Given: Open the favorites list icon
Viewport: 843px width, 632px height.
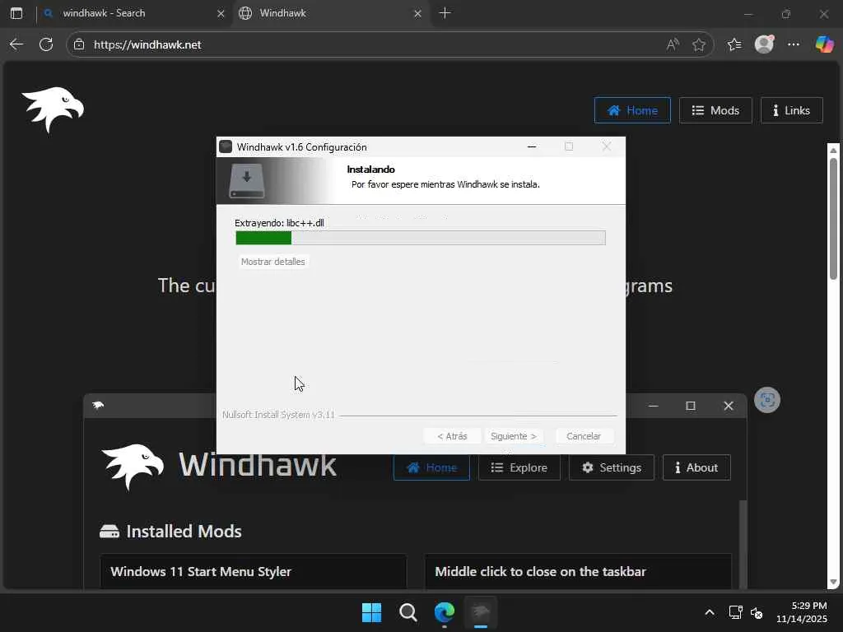Looking at the screenshot, I should [734, 44].
